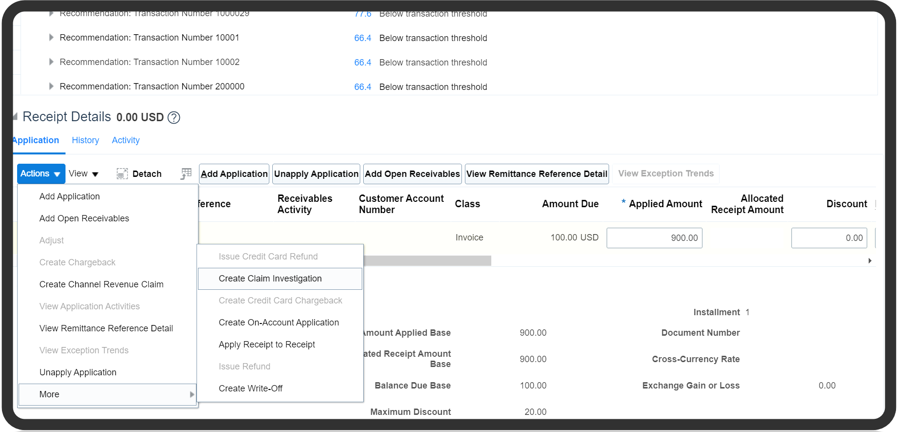Click the Maximum Discount value 20.00

pyautogui.click(x=535, y=412)
